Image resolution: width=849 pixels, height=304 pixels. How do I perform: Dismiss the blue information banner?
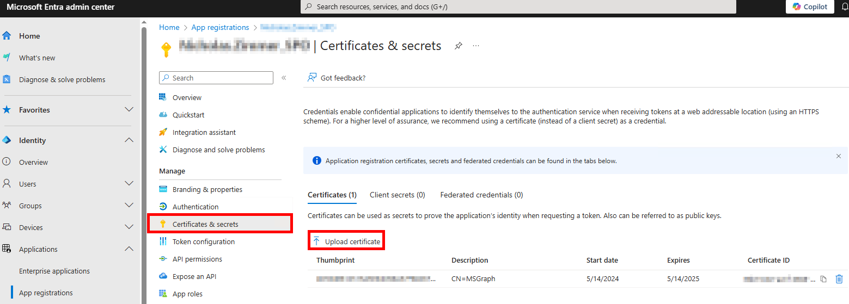tap(838, 156)
